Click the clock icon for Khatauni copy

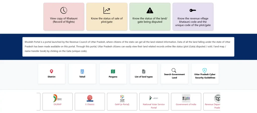point(64,10)
